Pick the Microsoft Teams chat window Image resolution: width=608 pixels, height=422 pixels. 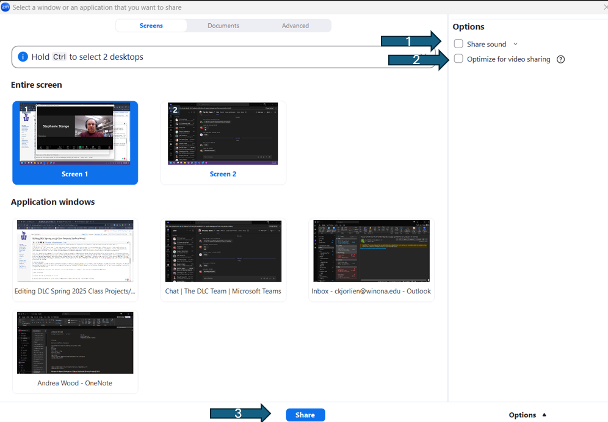click(223, 251)
